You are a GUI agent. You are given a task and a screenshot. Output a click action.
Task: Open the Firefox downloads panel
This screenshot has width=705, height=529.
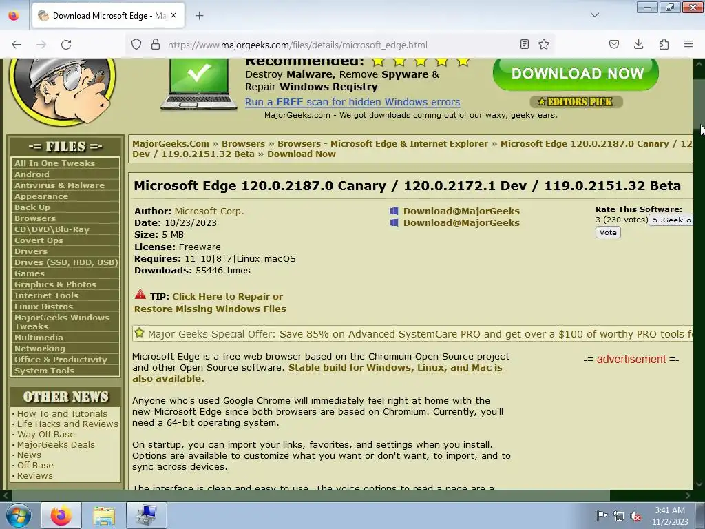[638, 44]
